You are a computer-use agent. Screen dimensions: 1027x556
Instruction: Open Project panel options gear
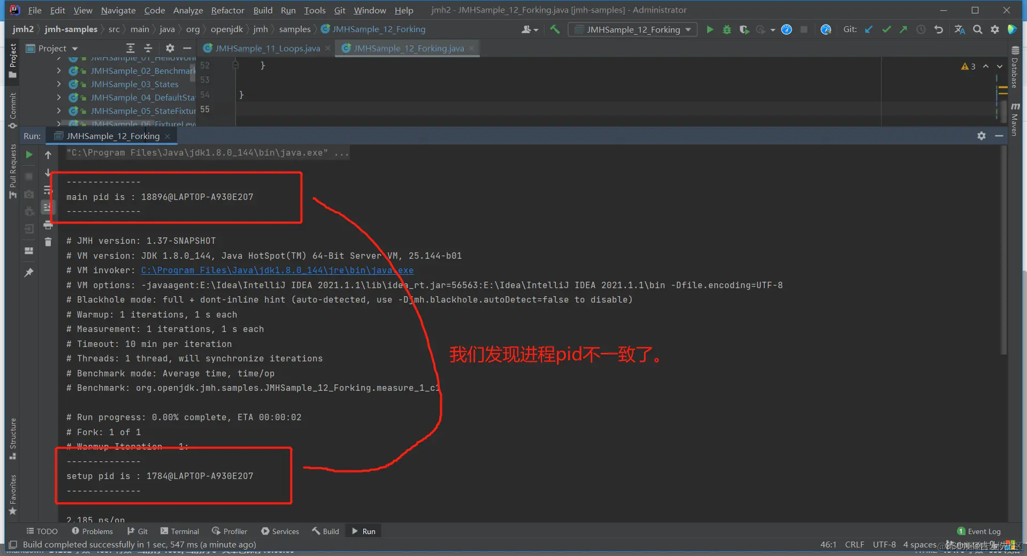(170, 48)
